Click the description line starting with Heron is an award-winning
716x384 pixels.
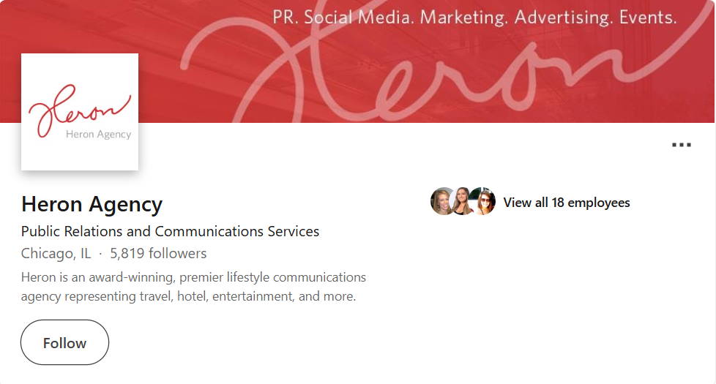point(193,277)
